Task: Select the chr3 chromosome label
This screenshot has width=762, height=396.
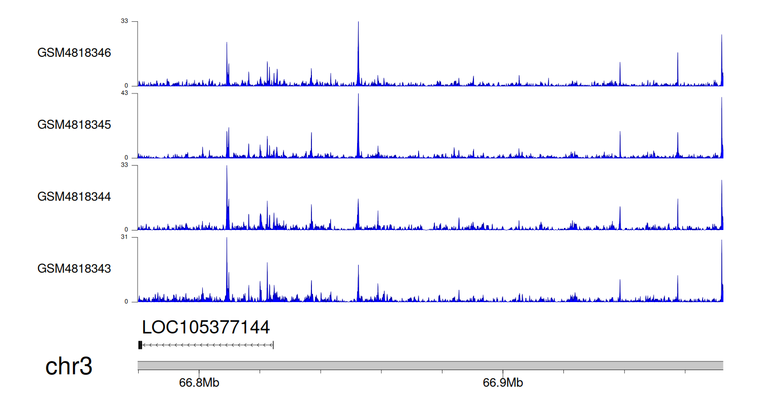Action: click(69, 367)
